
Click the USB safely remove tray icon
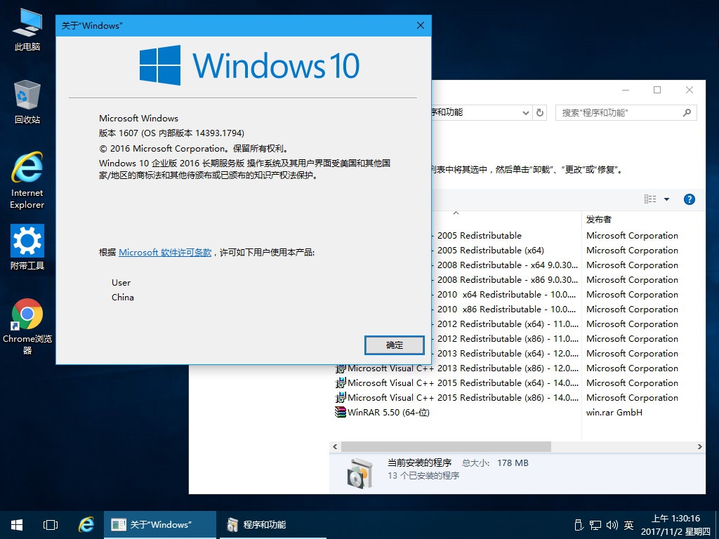[x=579, y=525]
